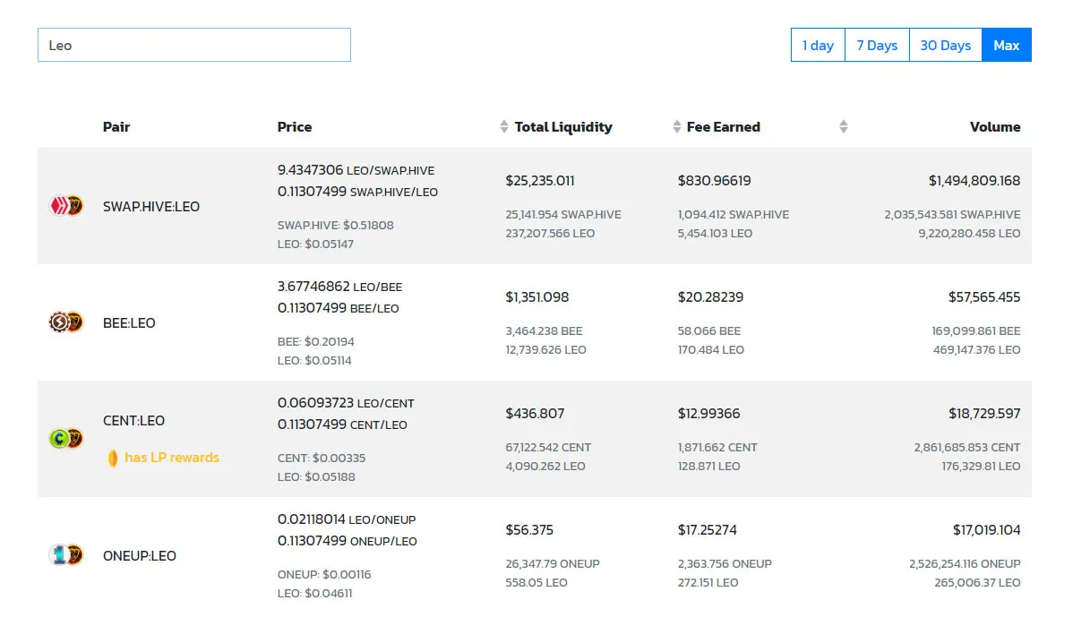
Task: Open the CENT:LEO pair
Action: (x=134, y=421)
